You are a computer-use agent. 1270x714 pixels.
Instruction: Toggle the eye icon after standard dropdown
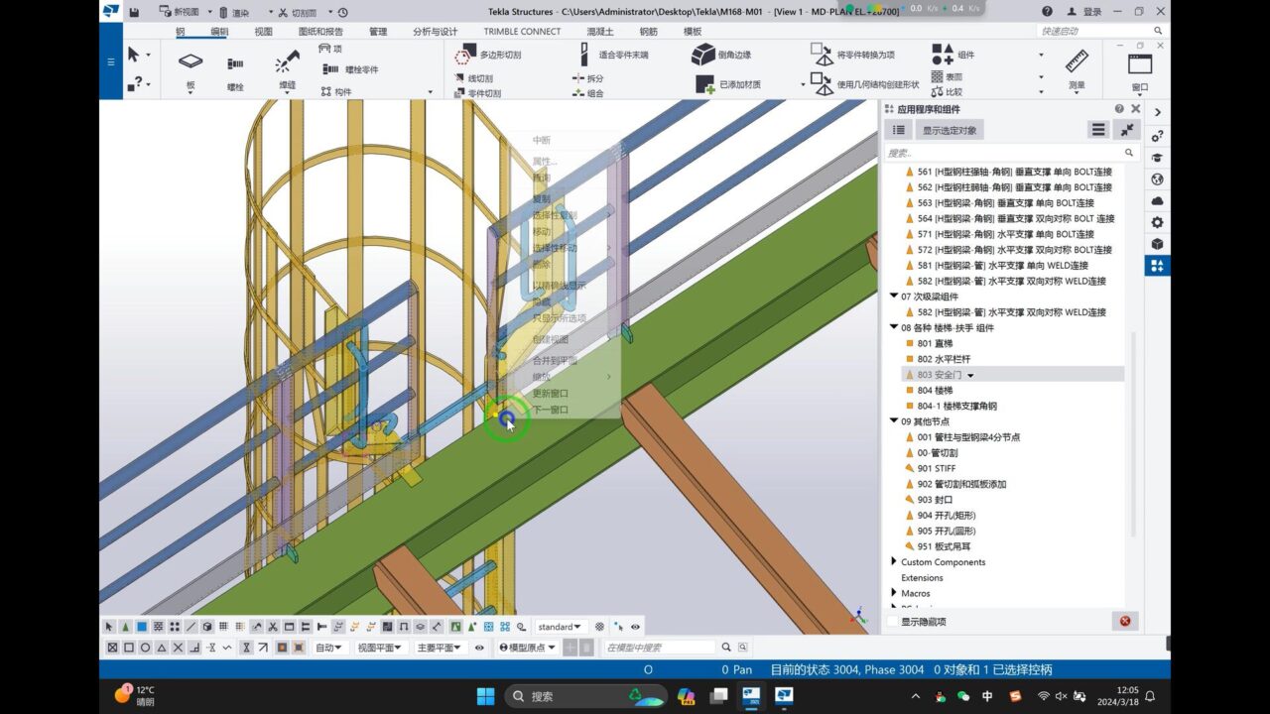pyautogui.click(x=635, y=627)
